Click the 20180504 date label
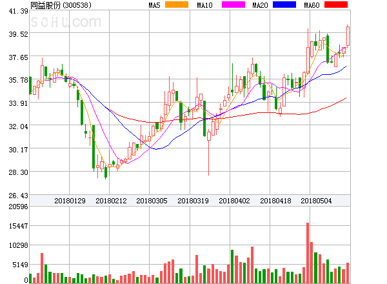The image size is (387, 284). click(316, 201)
